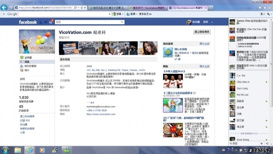Open the NBA basketball players ad image
The height and width of the screenshot is (154, 273).
[173, 81]
